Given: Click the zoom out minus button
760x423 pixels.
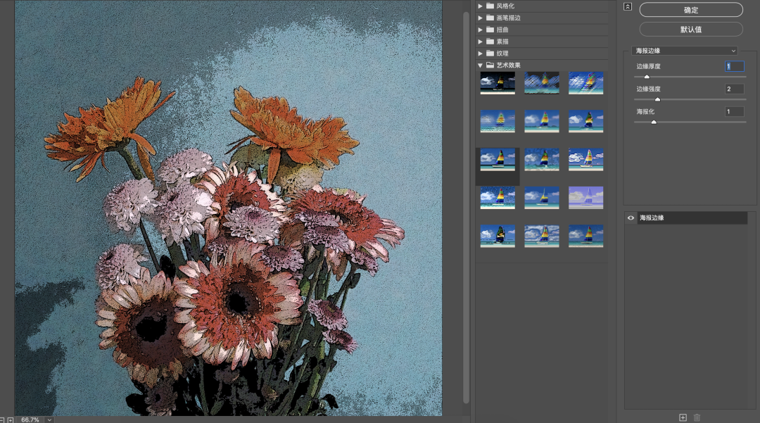Looking at the screenshot, I should click(x=2, y=419).
